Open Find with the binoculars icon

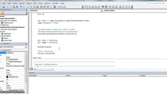[17, 7]
